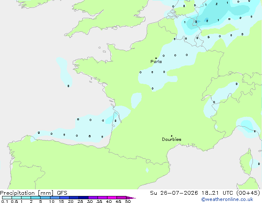The image size is (262, 203).
Task: Pick the legend swatch between 1 and 2
Action: (x=26, y=198)
